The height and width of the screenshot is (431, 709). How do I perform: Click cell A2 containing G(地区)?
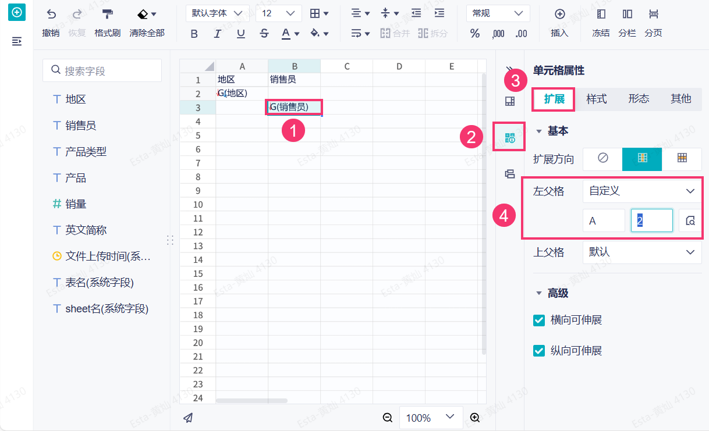242,93
